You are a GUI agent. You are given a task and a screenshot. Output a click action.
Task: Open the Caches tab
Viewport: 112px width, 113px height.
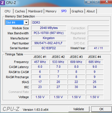click(20, 11)
